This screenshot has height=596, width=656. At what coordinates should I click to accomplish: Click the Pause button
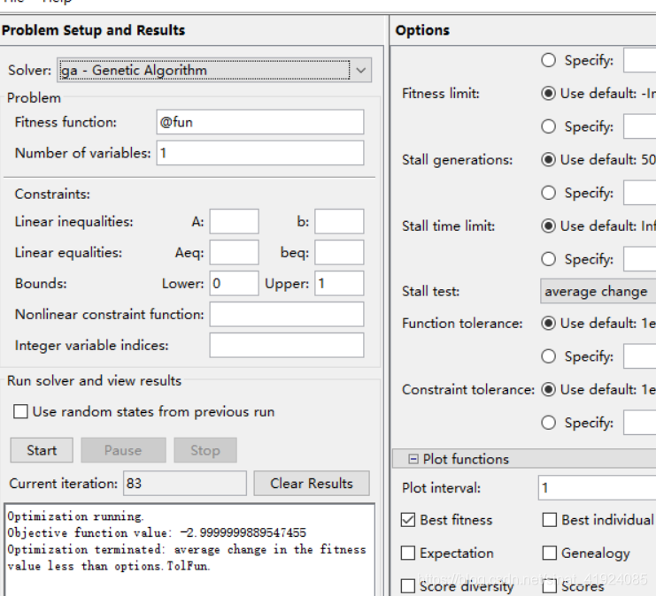[123, 450]
